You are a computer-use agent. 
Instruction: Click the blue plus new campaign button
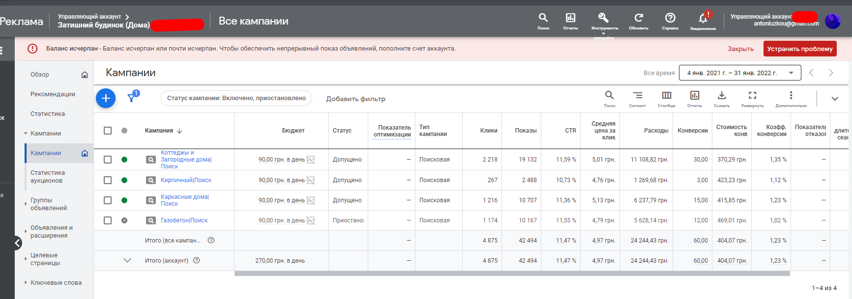coord(106,98)
